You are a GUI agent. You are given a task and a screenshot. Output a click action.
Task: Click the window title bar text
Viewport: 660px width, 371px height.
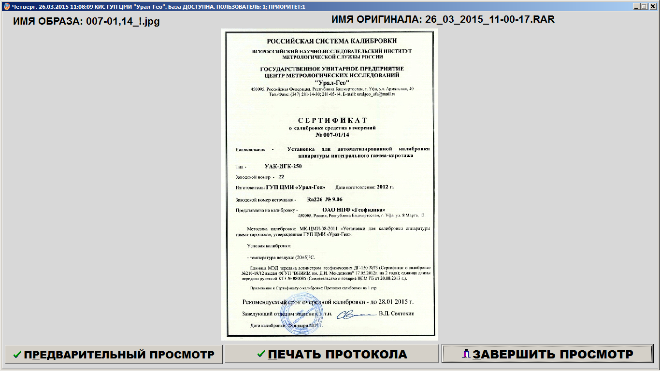point(158,7)
